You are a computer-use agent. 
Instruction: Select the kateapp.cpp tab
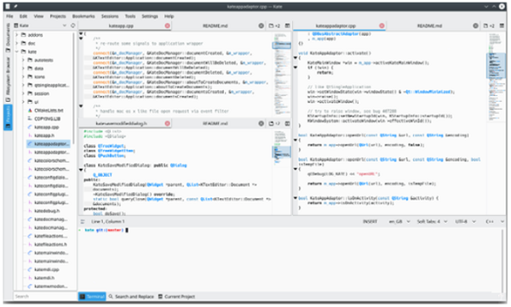click(x=121, y=26)
